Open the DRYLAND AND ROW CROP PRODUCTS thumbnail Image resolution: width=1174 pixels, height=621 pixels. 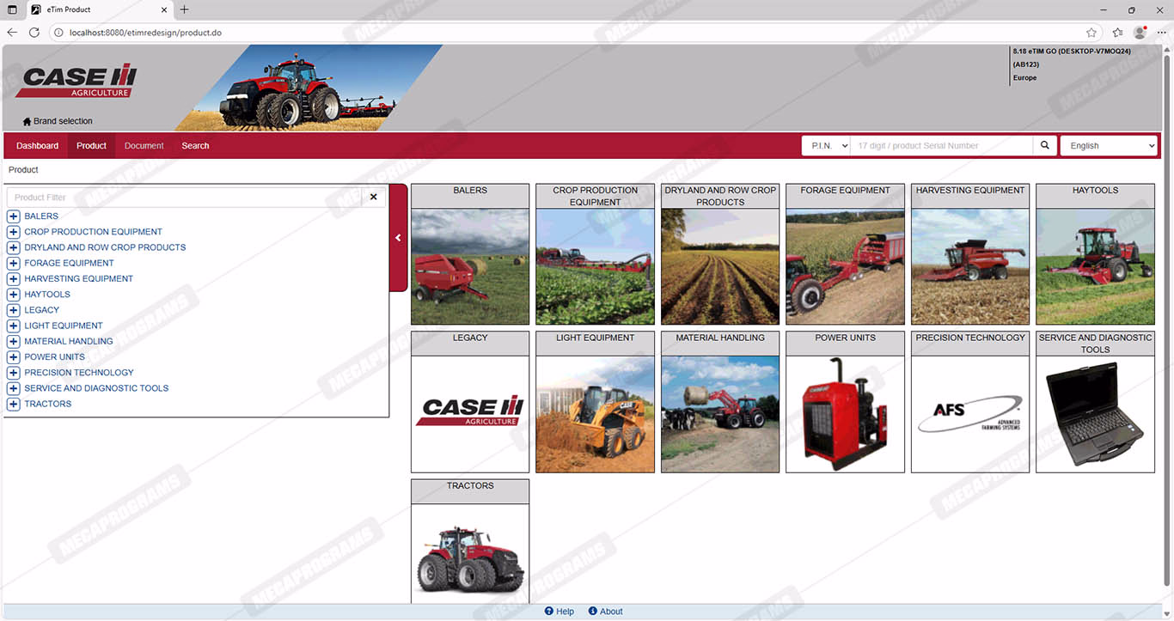pyautogui.click(x=720, y=254)
